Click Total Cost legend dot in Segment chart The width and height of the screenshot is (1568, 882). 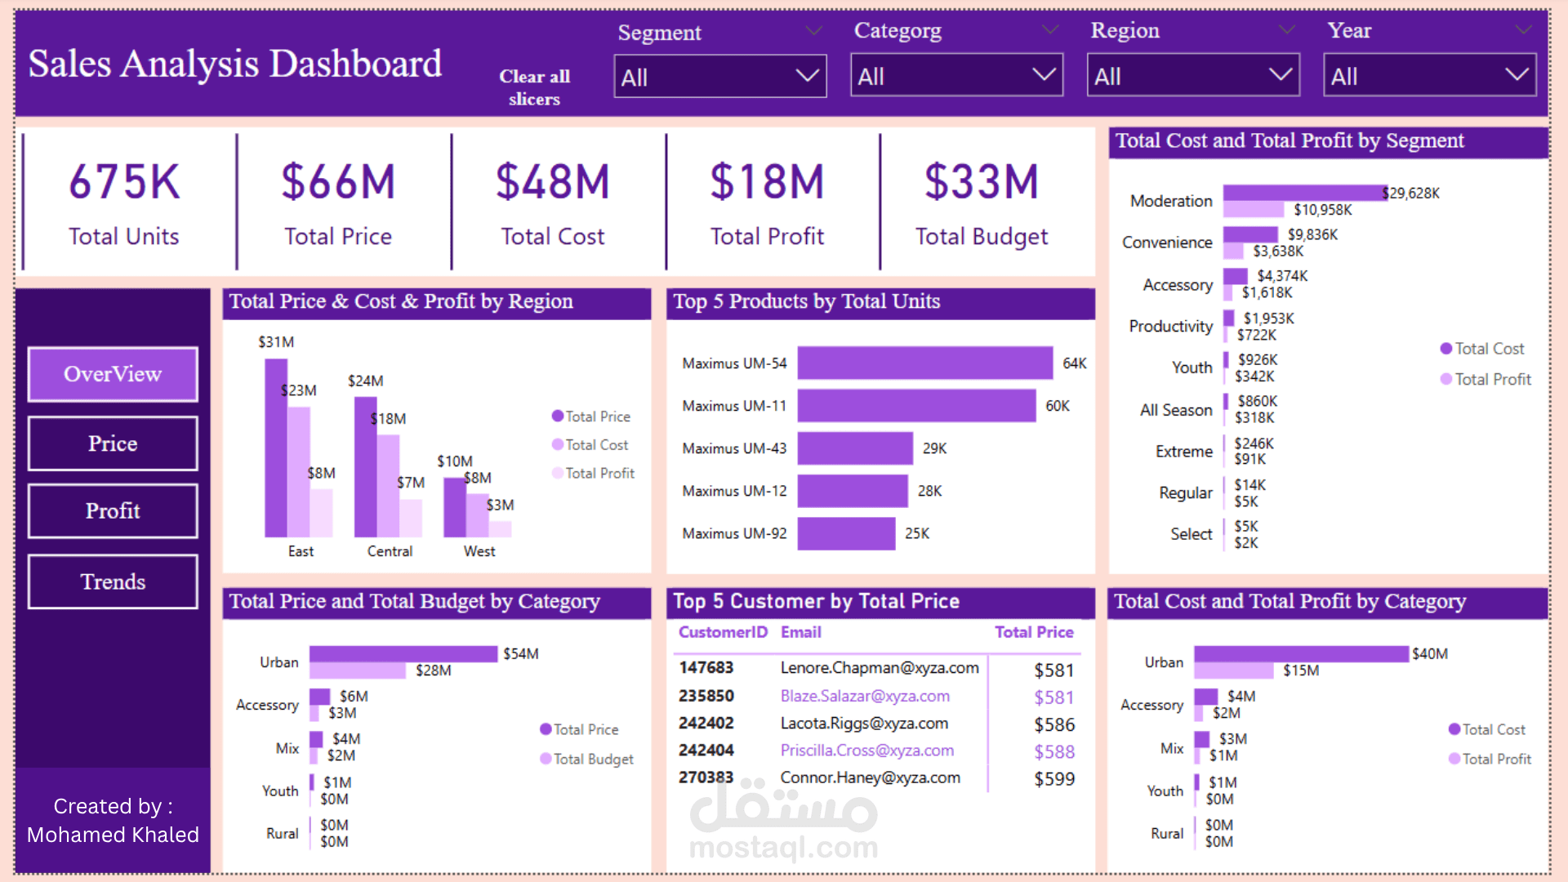1446,349
